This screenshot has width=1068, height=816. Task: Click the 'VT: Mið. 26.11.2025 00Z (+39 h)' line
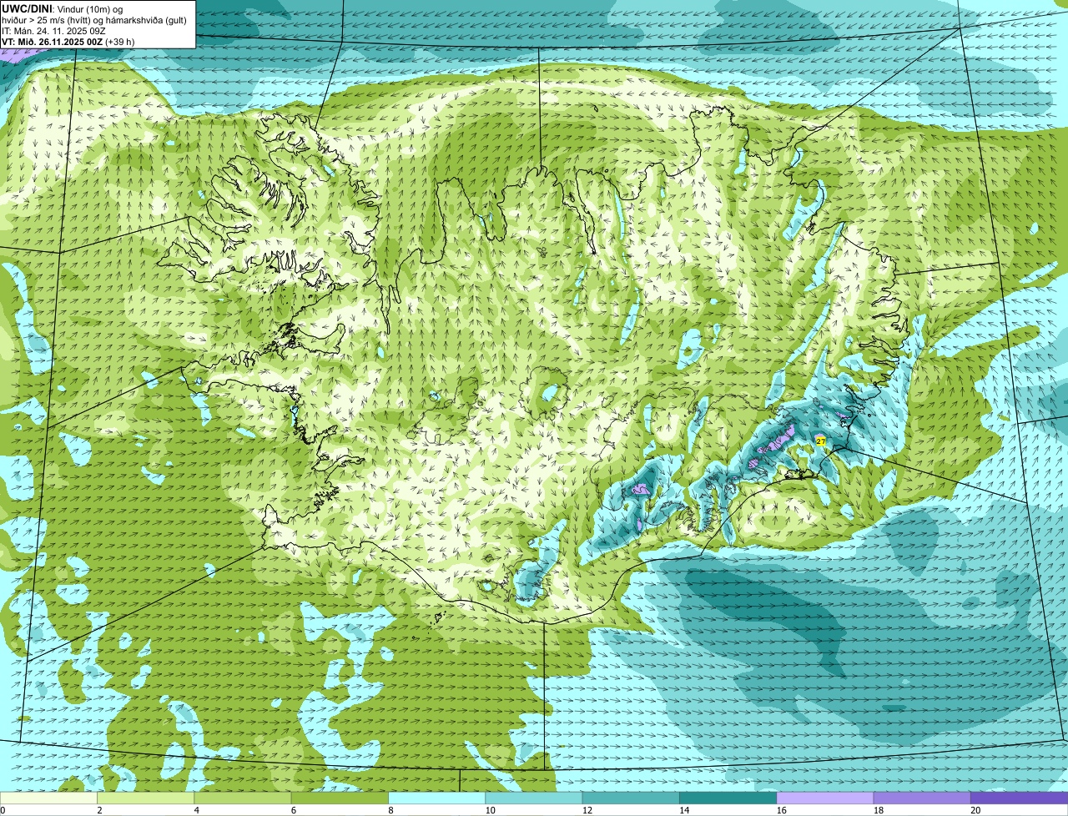tap(68, 42)
